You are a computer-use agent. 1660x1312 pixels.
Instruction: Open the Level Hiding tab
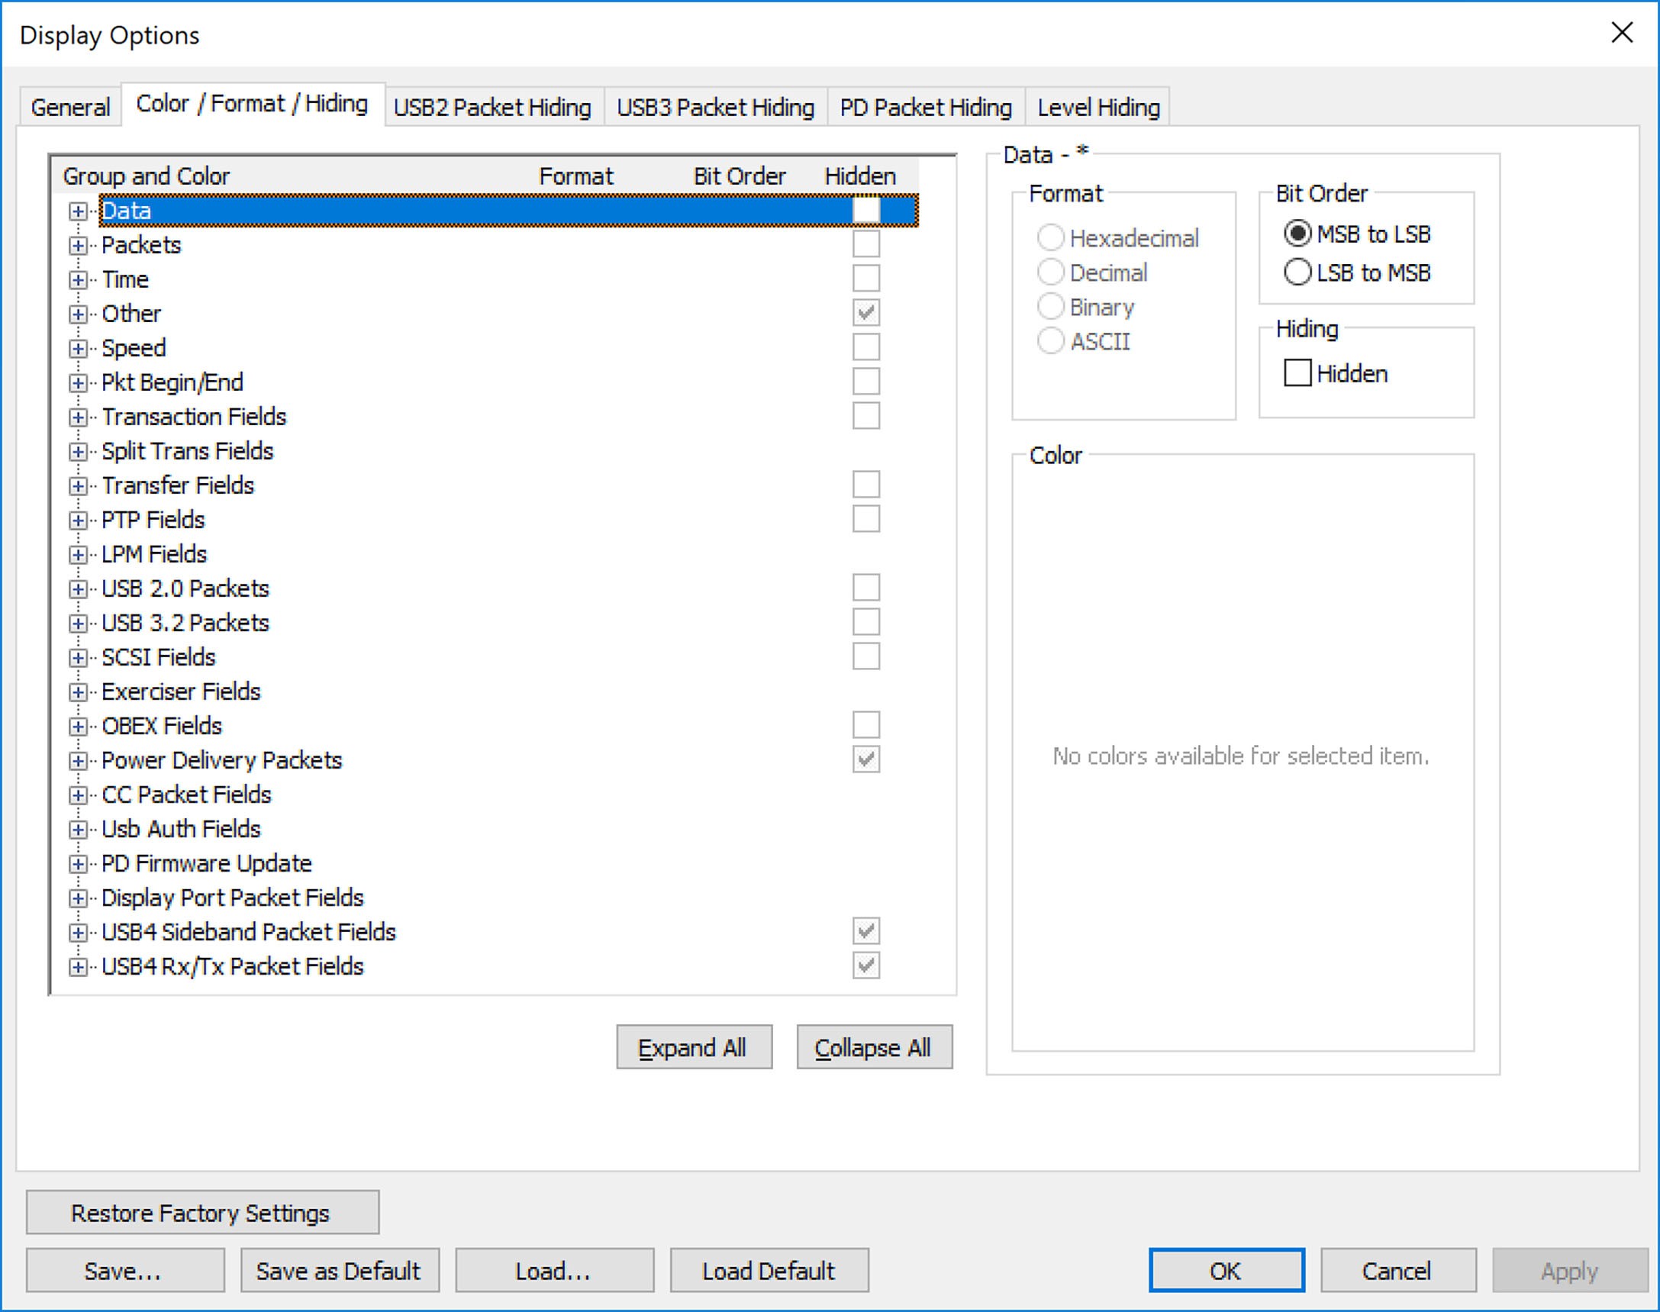pos(1098,107)
